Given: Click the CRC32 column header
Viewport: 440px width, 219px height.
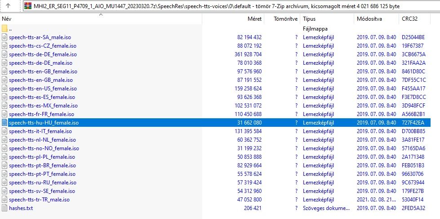Looking at the screenshot, I should pyautogui.click(x=409, y=19).
